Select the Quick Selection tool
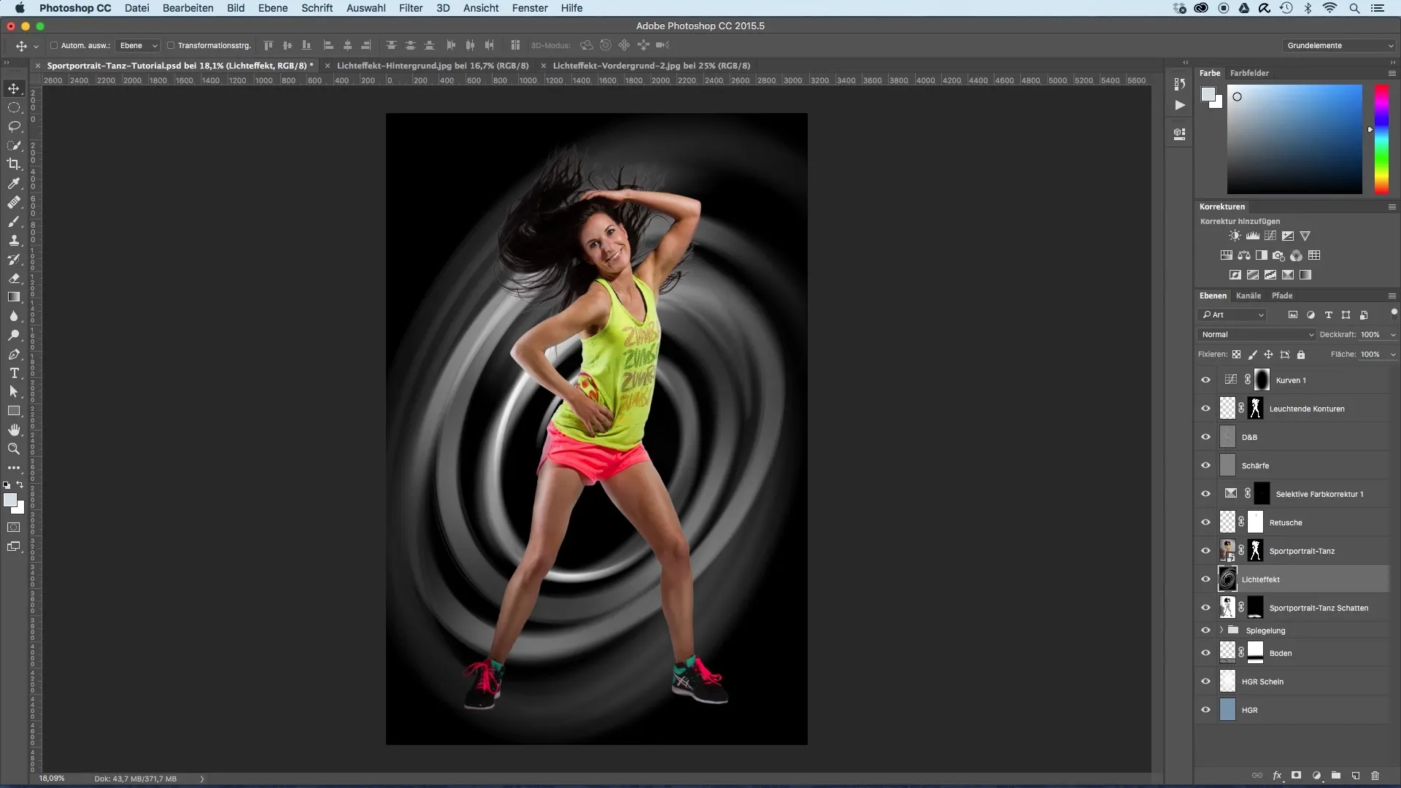Screen dimensions: 1401x788 (x=14, y=145)
